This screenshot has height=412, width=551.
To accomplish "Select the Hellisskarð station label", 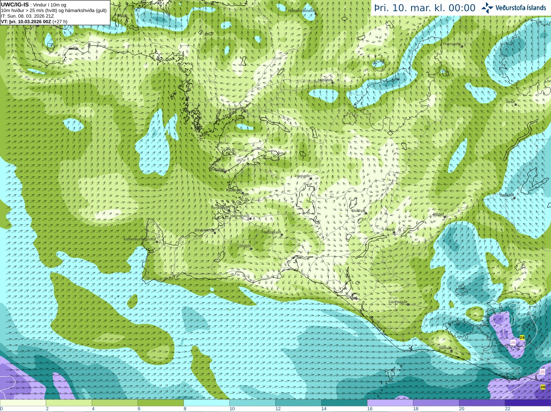I will click(x=272, y=232).
